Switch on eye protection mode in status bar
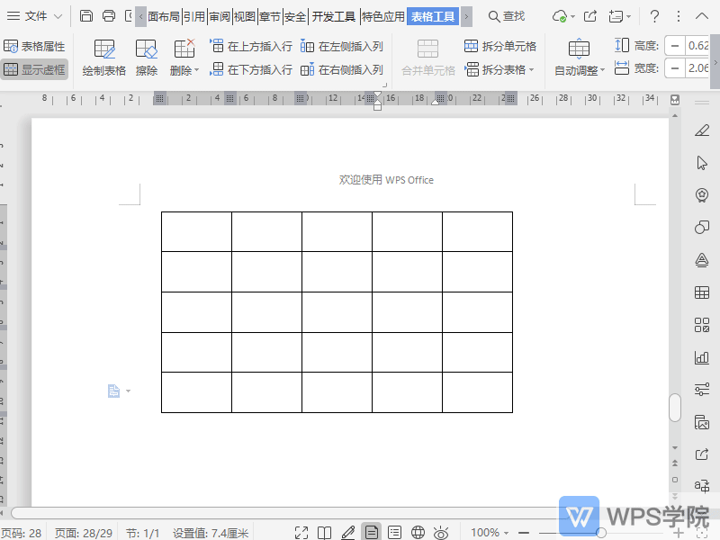 click(x=441, y=533)
